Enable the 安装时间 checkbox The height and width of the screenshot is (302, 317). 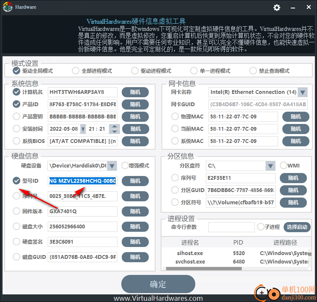16,129
